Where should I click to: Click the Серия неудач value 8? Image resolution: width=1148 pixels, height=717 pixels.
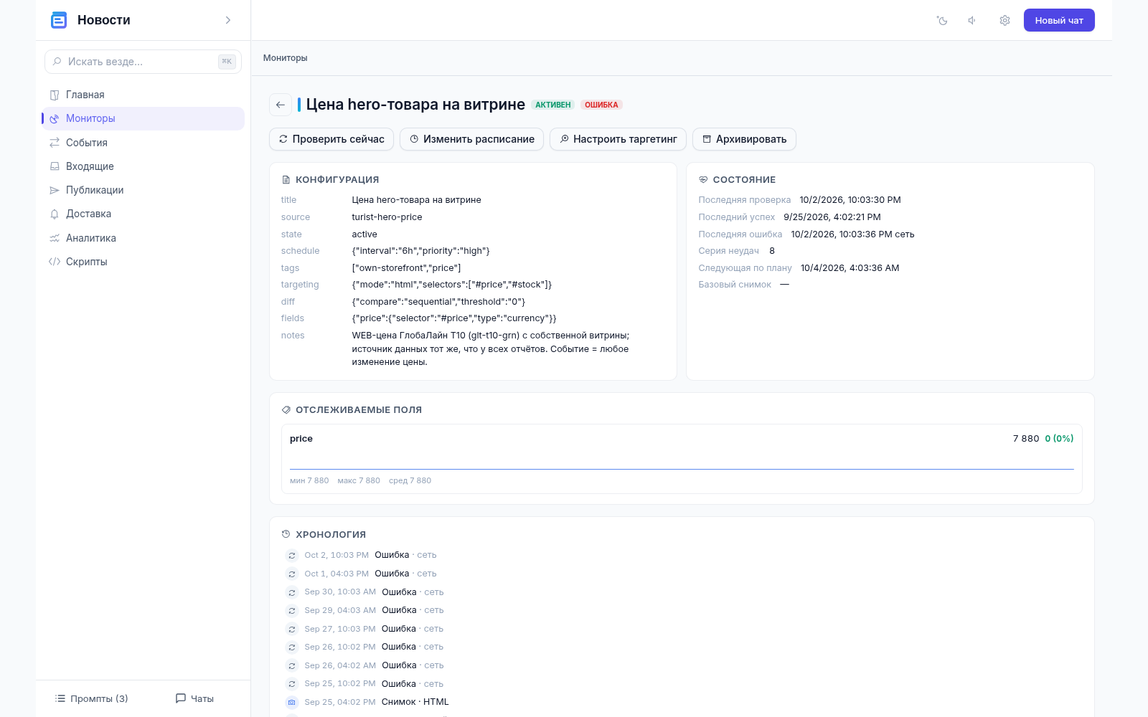(772, 251)
